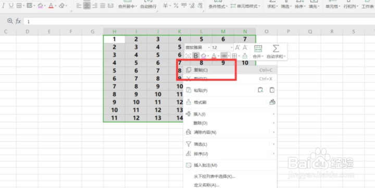Open the 合并居中 dropdown in ribbon

128,6
